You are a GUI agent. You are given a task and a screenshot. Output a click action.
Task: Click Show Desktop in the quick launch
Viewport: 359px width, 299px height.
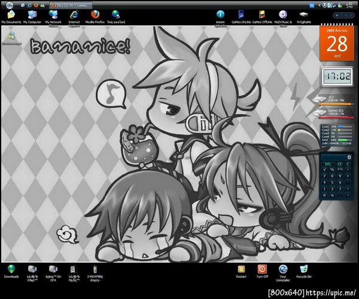tap(23, 5)
